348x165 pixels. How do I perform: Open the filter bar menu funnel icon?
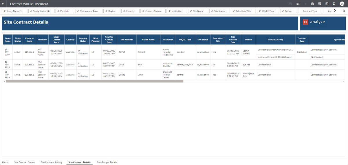[x=344, y=11]
